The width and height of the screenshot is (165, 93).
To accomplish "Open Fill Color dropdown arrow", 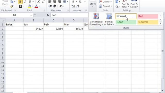I will click(33, 6).
